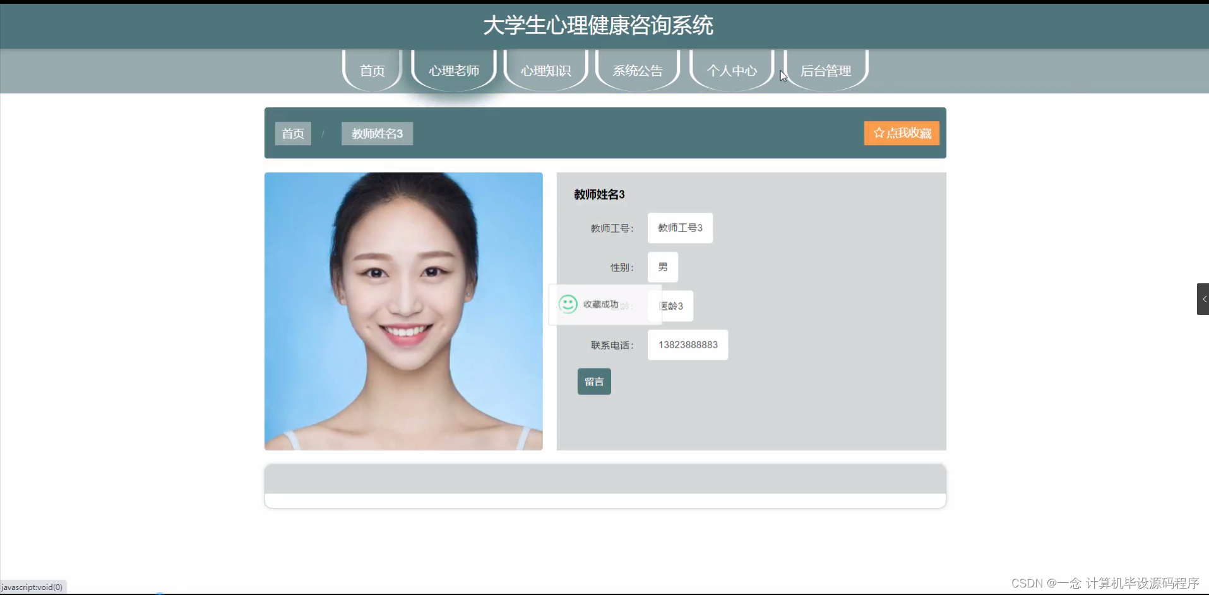Click the chevron arrow on right screen edge
Viewport: 1209px width, 595px height.
pyautogui.click(x=1203, y=299)
